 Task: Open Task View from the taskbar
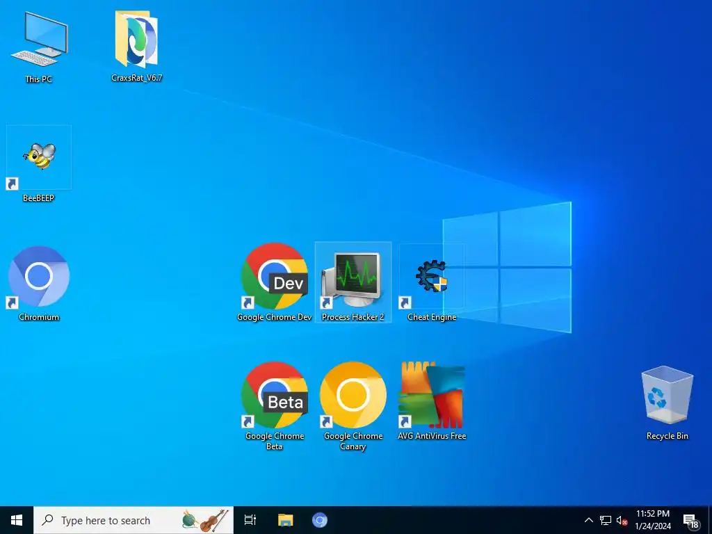pyautogui.click(x=250, y=520)
